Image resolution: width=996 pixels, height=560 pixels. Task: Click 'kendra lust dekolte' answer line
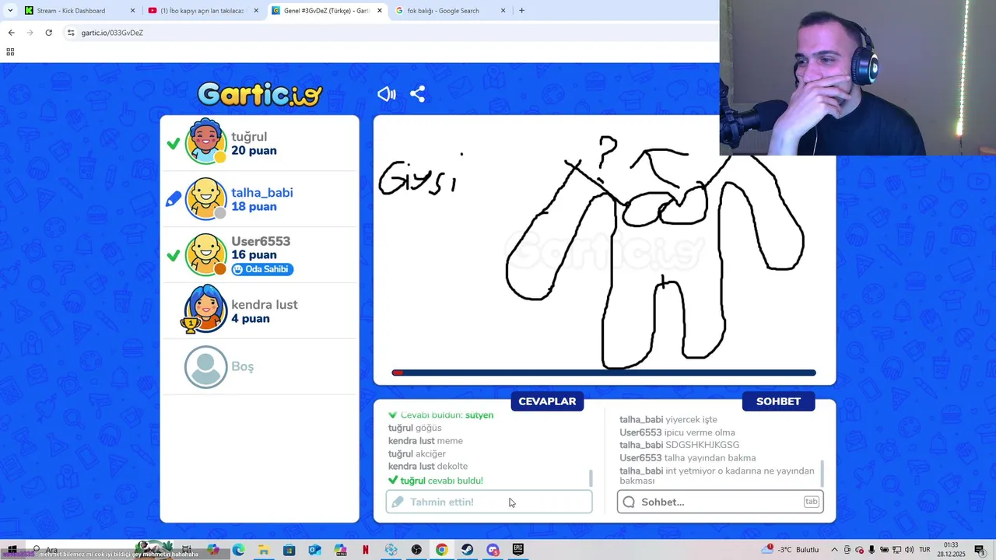coord(428,467)
